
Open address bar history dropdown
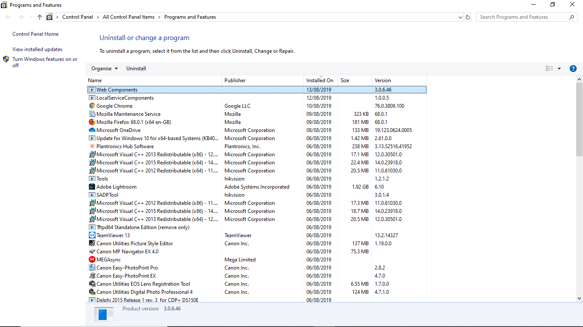[x=460, y=17]
